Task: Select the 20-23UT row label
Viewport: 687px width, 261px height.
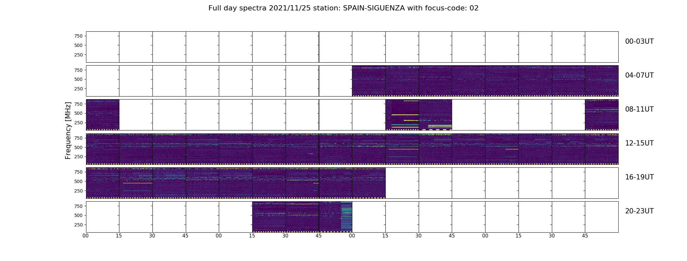Action: (x=639, y=211)
